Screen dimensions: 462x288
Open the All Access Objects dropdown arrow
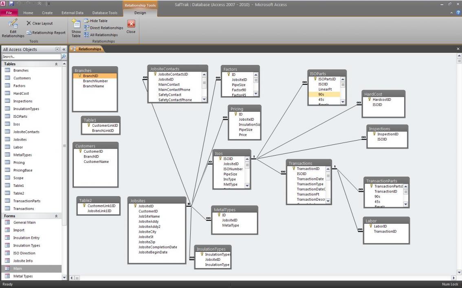pyautogui.click(x=57, y=50)
